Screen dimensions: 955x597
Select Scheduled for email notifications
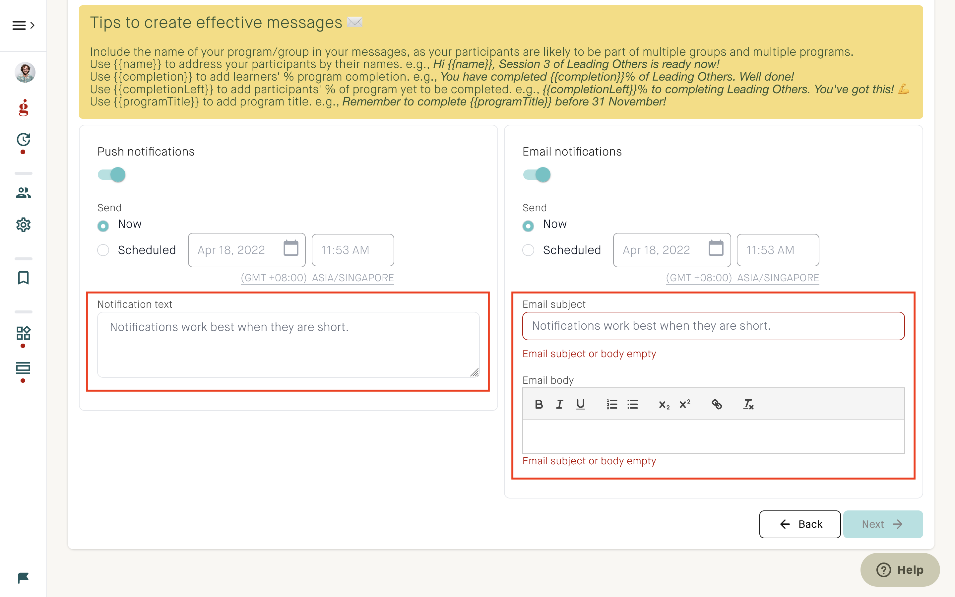[x=529, y=250]
